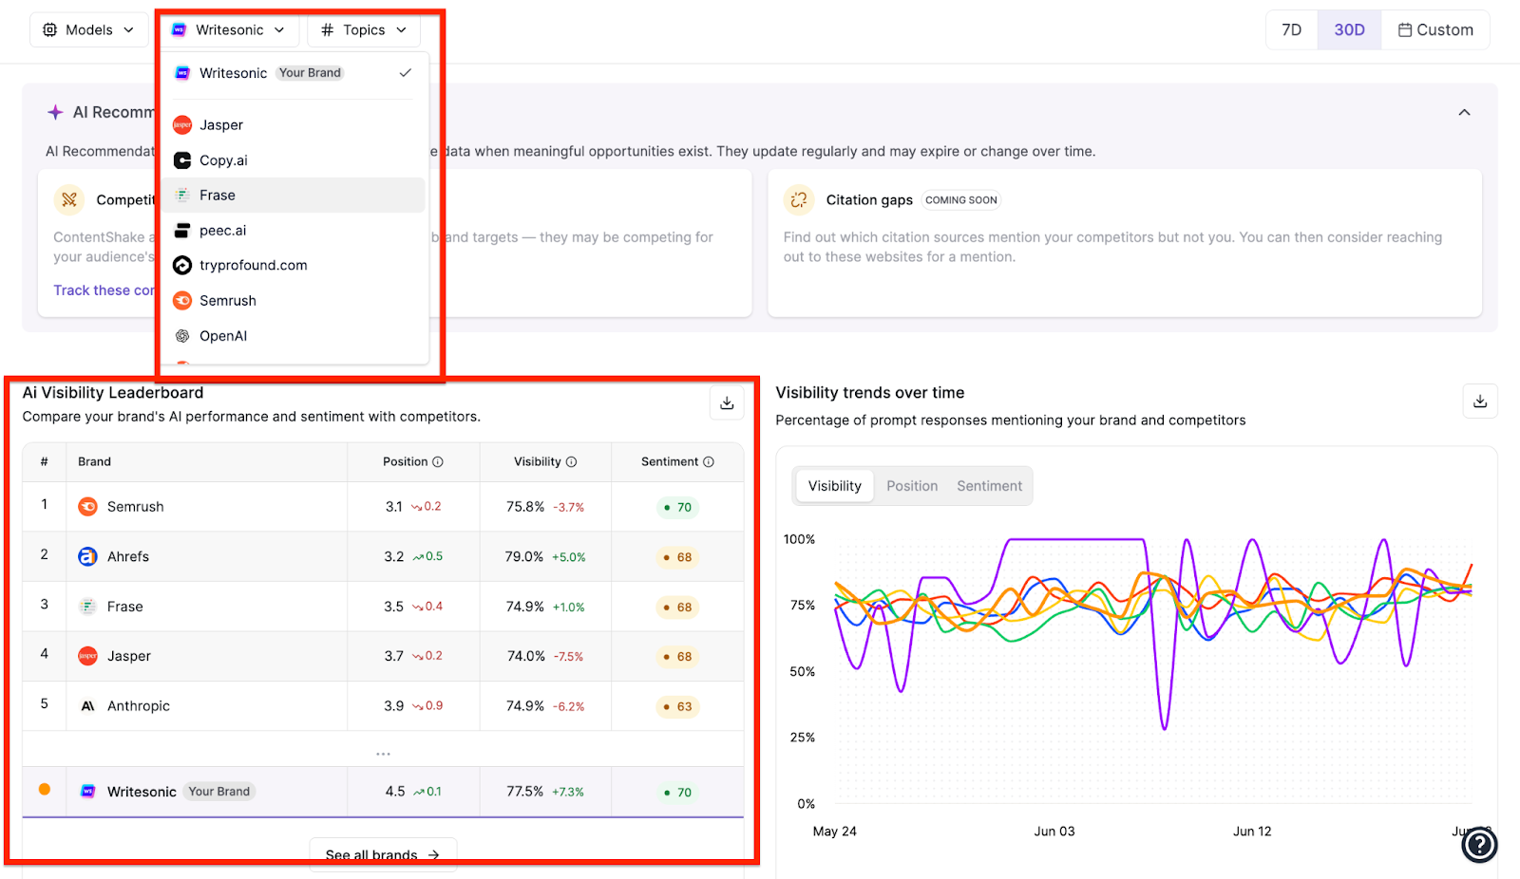Click the OpenAI icon in dropdown
Screen dimensions: 1520x879
click(x=182, y=336)
